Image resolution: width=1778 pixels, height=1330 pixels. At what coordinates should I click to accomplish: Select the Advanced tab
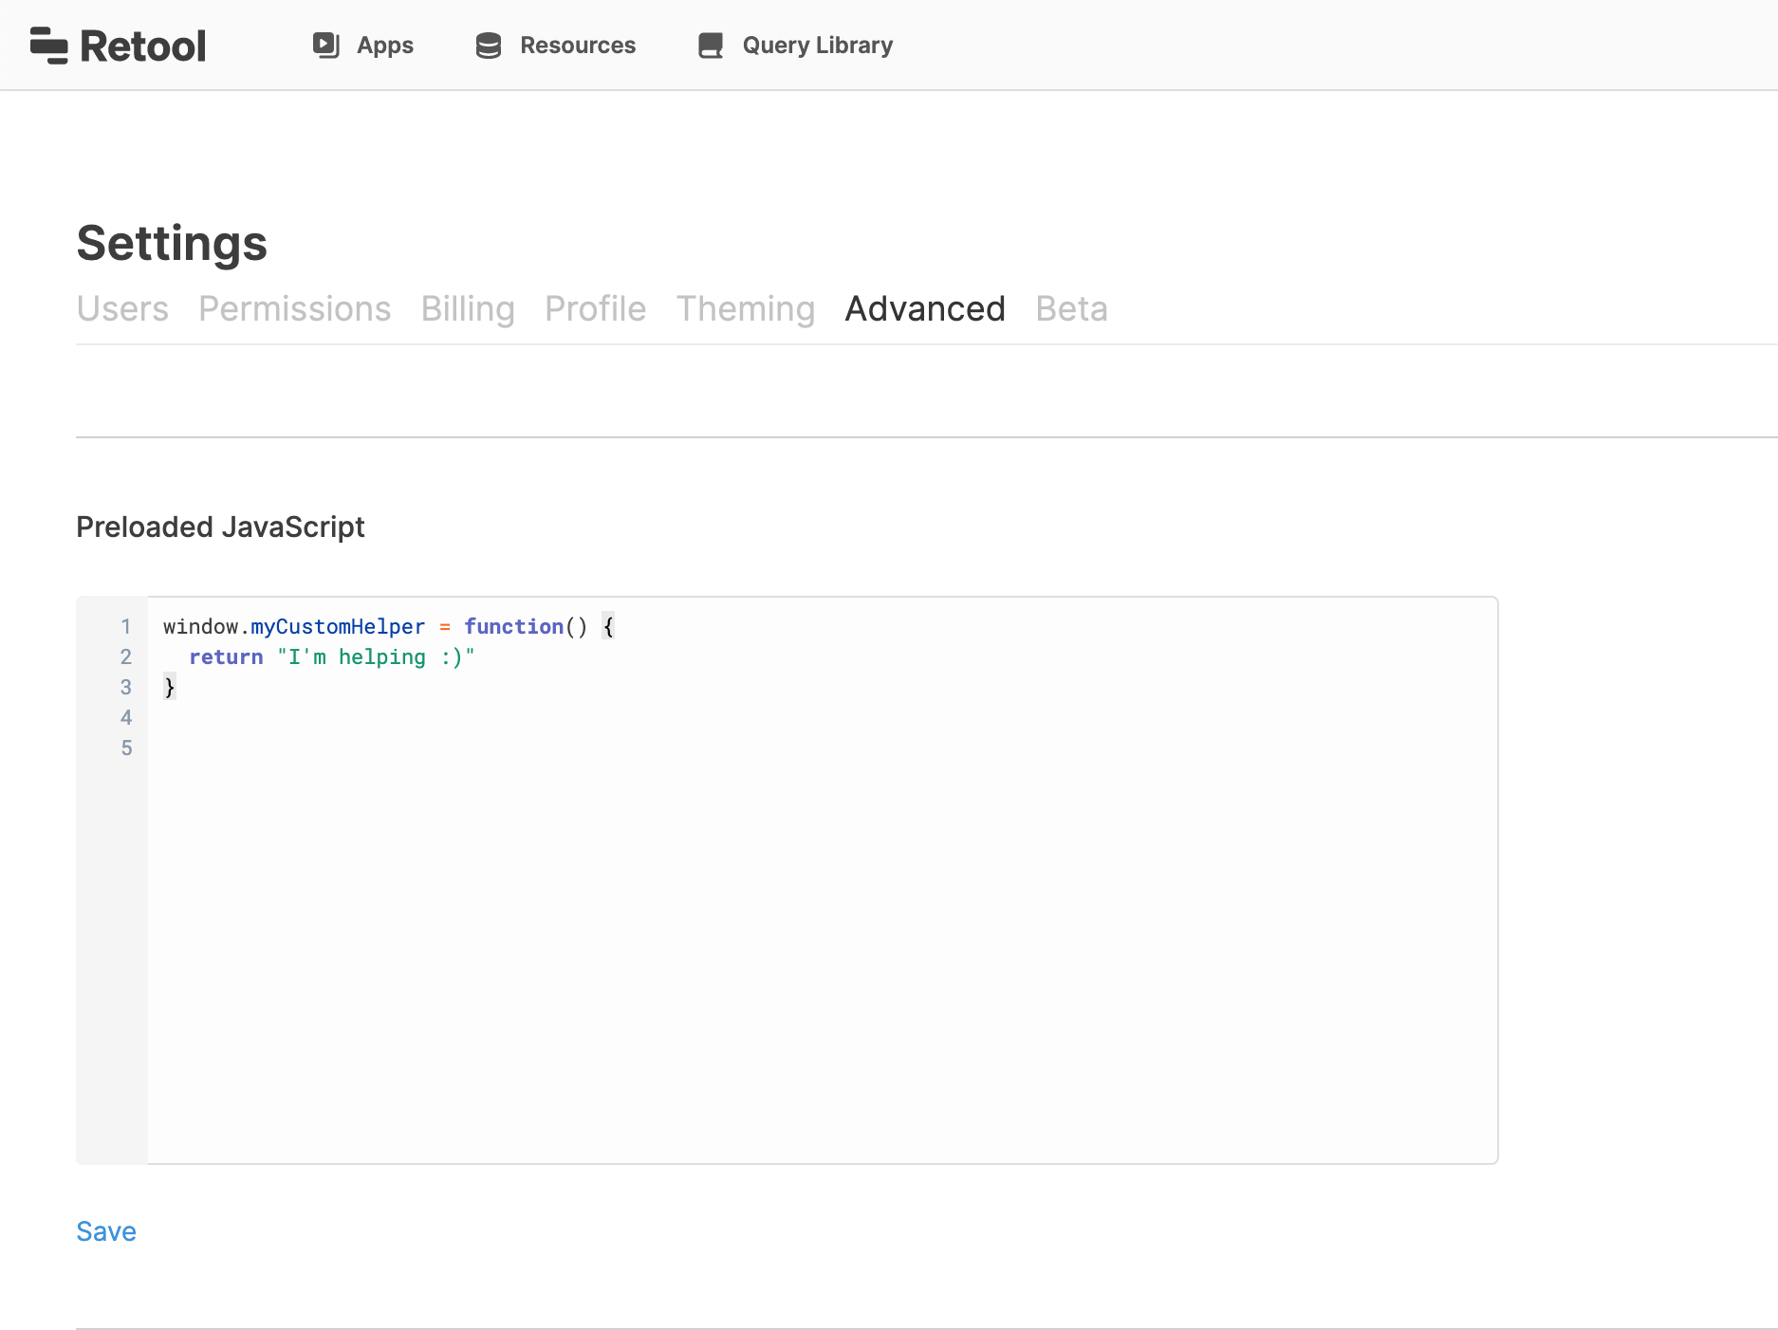925,308
